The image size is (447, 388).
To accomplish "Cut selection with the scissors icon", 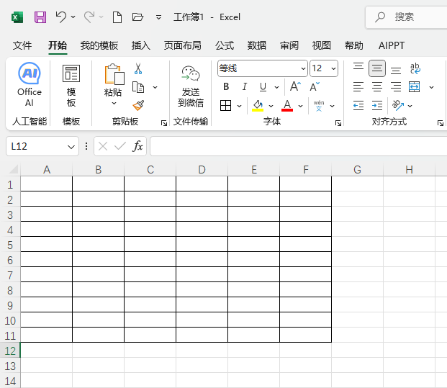I will 138,68.
